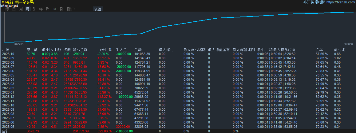
Task: Click the 盈亏比 column header
Action: tap(339, 50)
